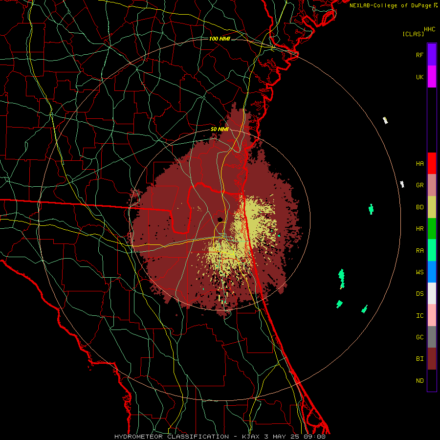
Task: Click the ND black legend swatch
Action: pos(432,380)
